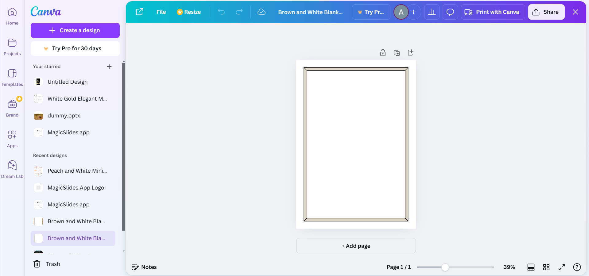Add a new page icon above canvas
Screen dimensions: 589x276
410,53
